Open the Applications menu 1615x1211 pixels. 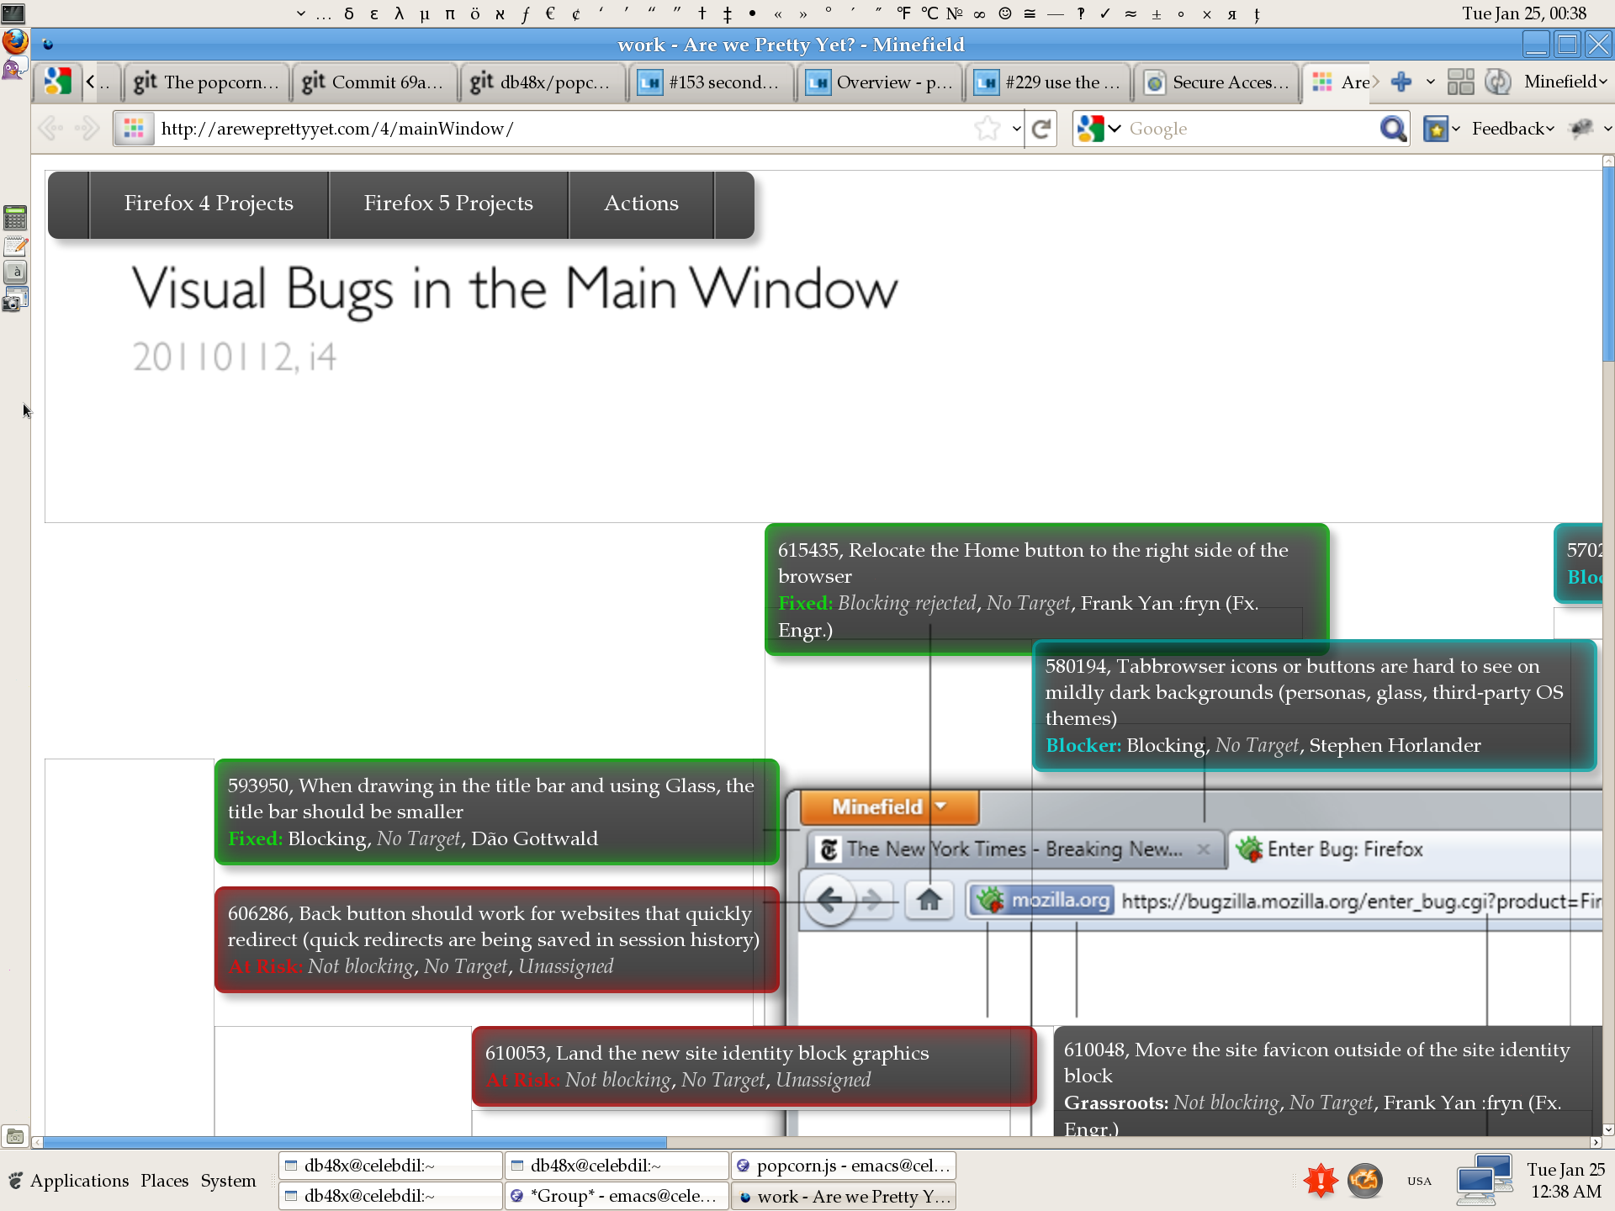pos(79,1181)
